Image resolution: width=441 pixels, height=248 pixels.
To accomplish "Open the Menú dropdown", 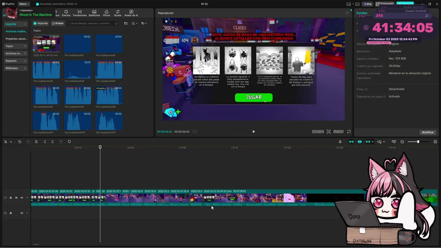I will 24,4.
